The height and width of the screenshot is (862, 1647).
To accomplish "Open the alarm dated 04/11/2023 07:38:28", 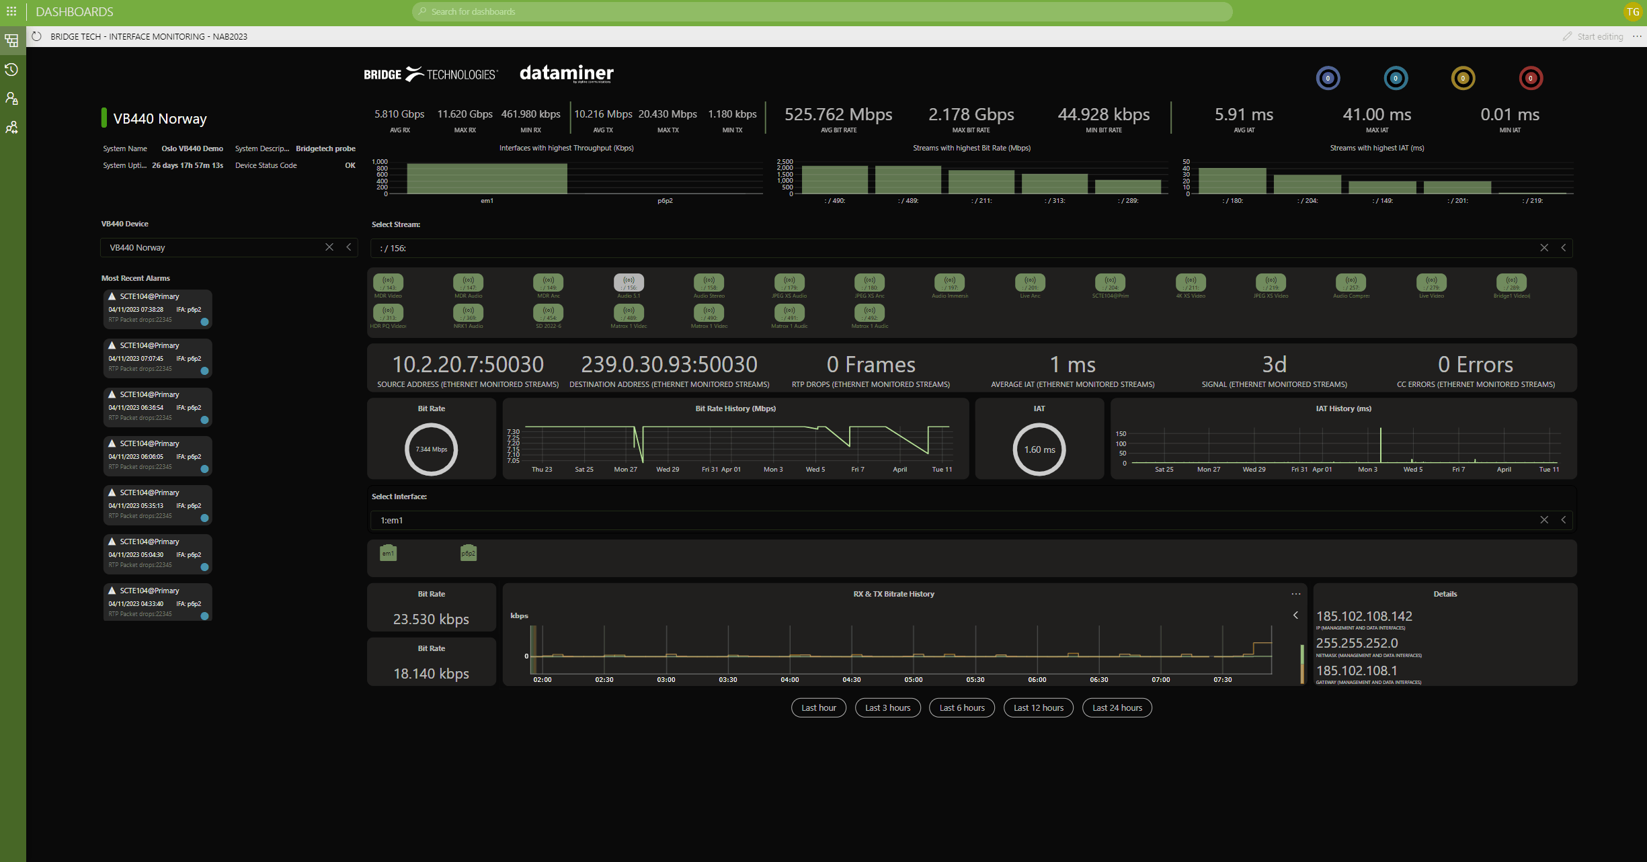I will (x=158, y=308).
